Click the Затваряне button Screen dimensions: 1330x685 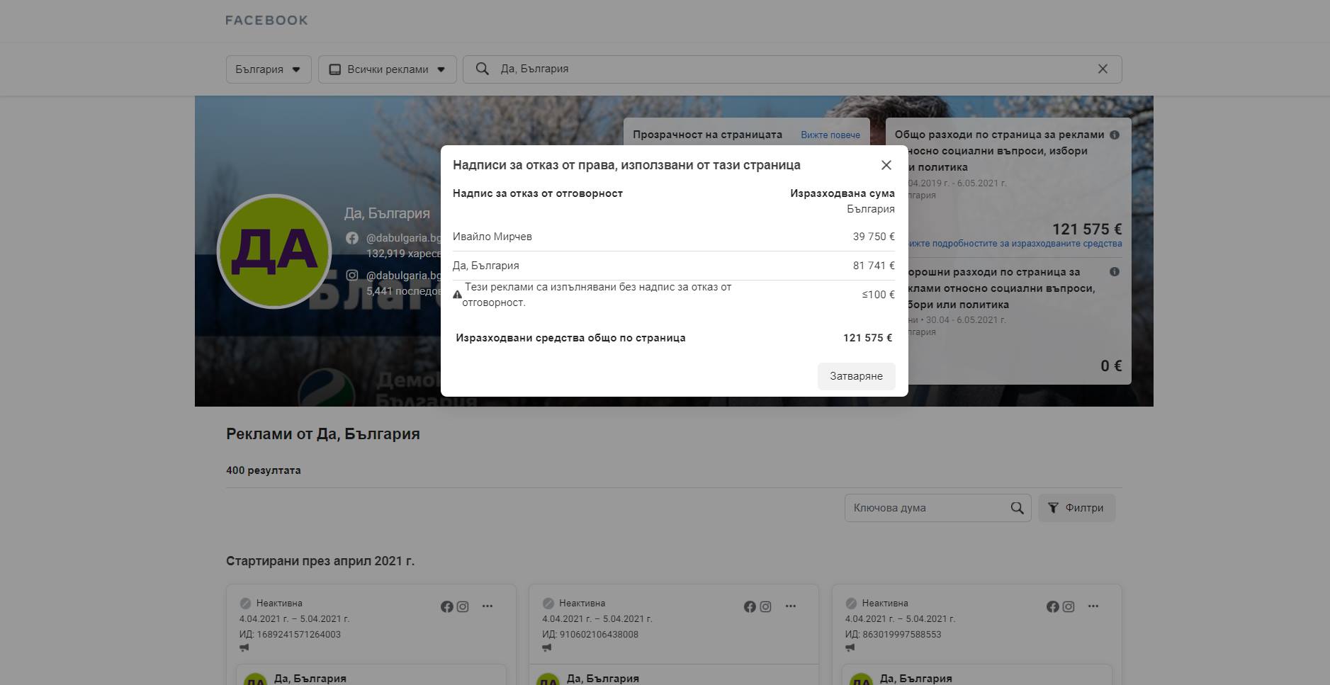856,376
